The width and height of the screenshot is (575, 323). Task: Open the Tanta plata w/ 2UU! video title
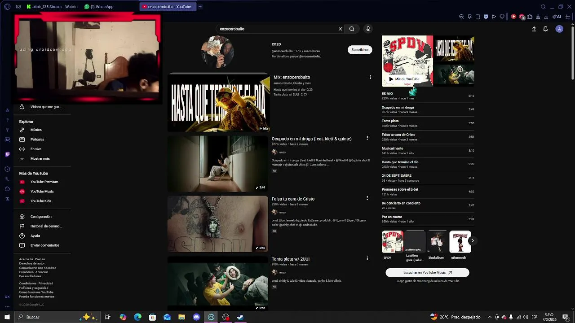[x=290, y=259]
